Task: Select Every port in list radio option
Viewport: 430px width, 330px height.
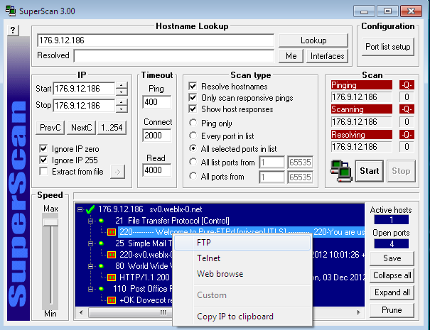Action: click(x=193, y=136)
